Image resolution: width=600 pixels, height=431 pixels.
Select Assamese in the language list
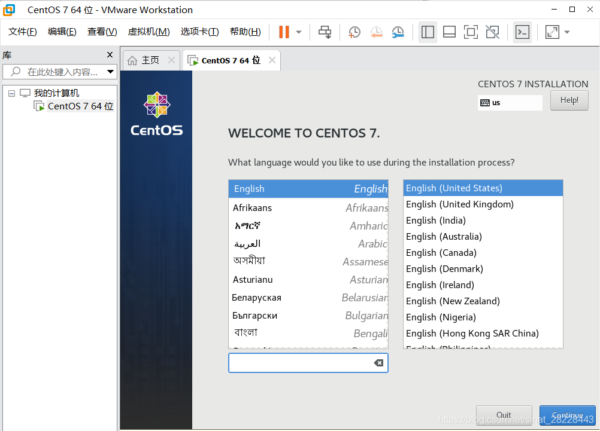click(x=308, y=262)
